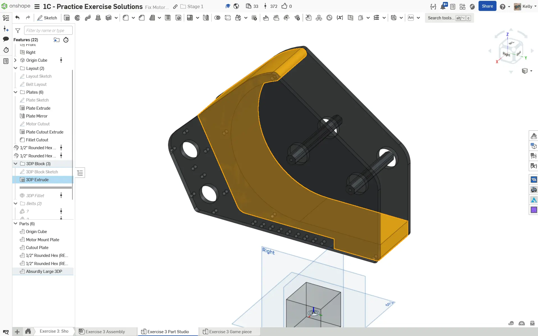
Task: Choose the Loft tool
Action: click(98, 18)
